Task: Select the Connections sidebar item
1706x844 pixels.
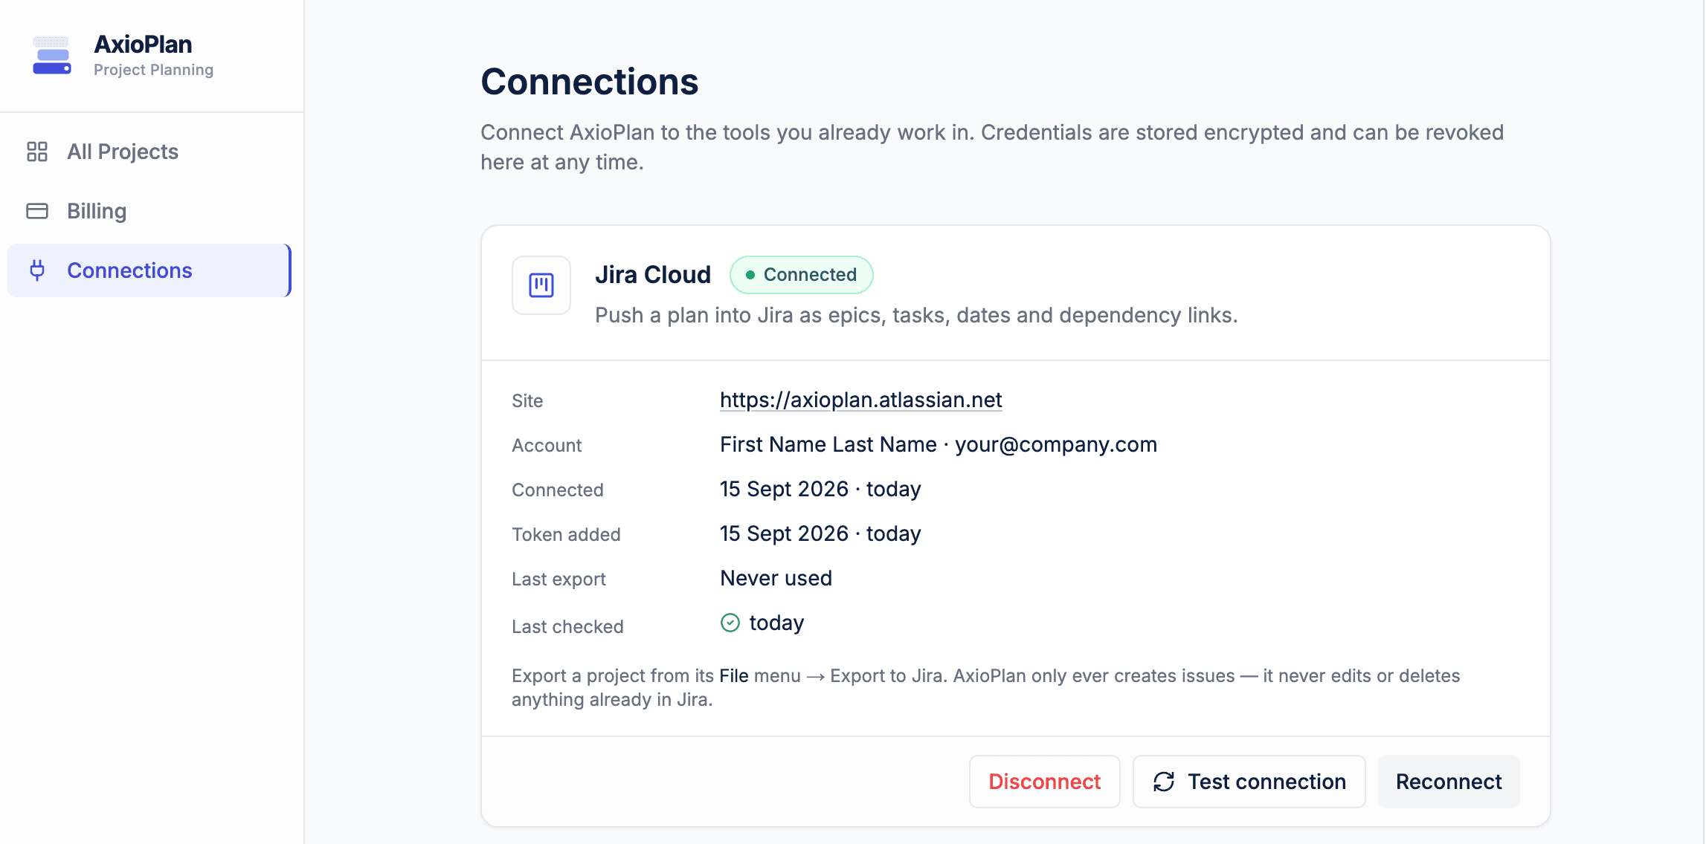Action: coord(149,270)
